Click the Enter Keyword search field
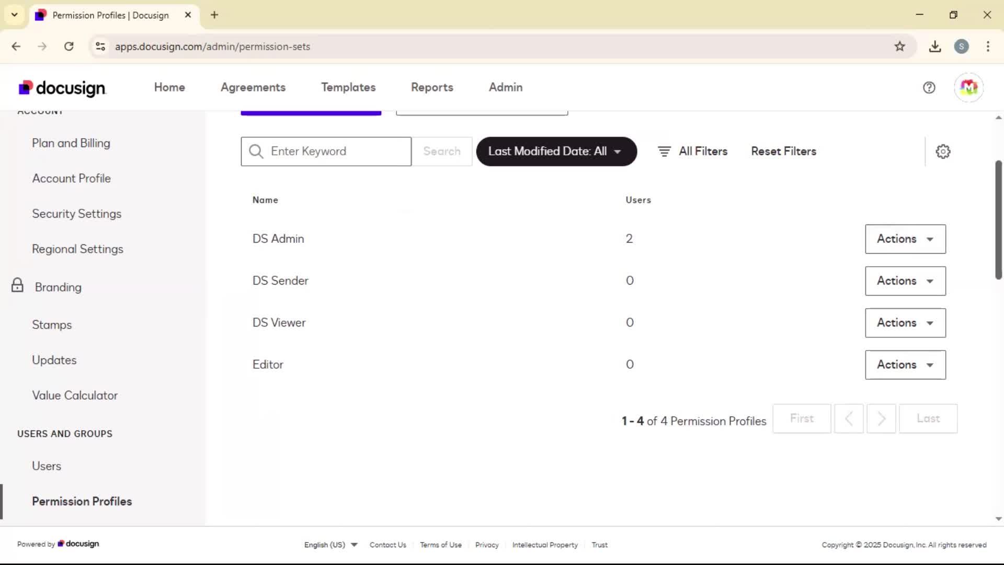This screenshot has height=565, width=1004. (x=326, y=152)
